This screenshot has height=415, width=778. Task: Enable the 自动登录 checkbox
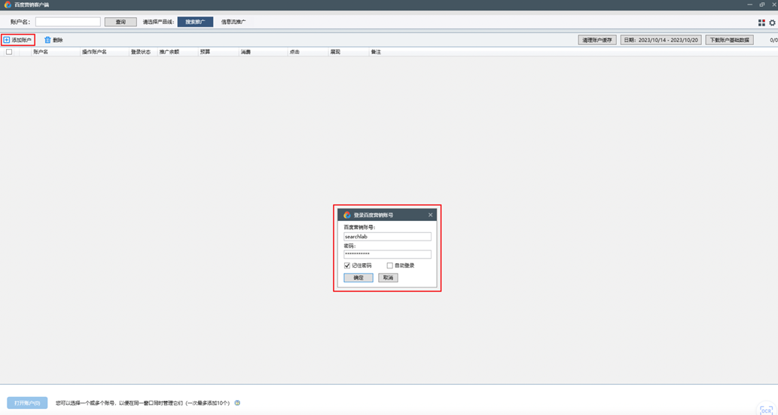point(389,265)
